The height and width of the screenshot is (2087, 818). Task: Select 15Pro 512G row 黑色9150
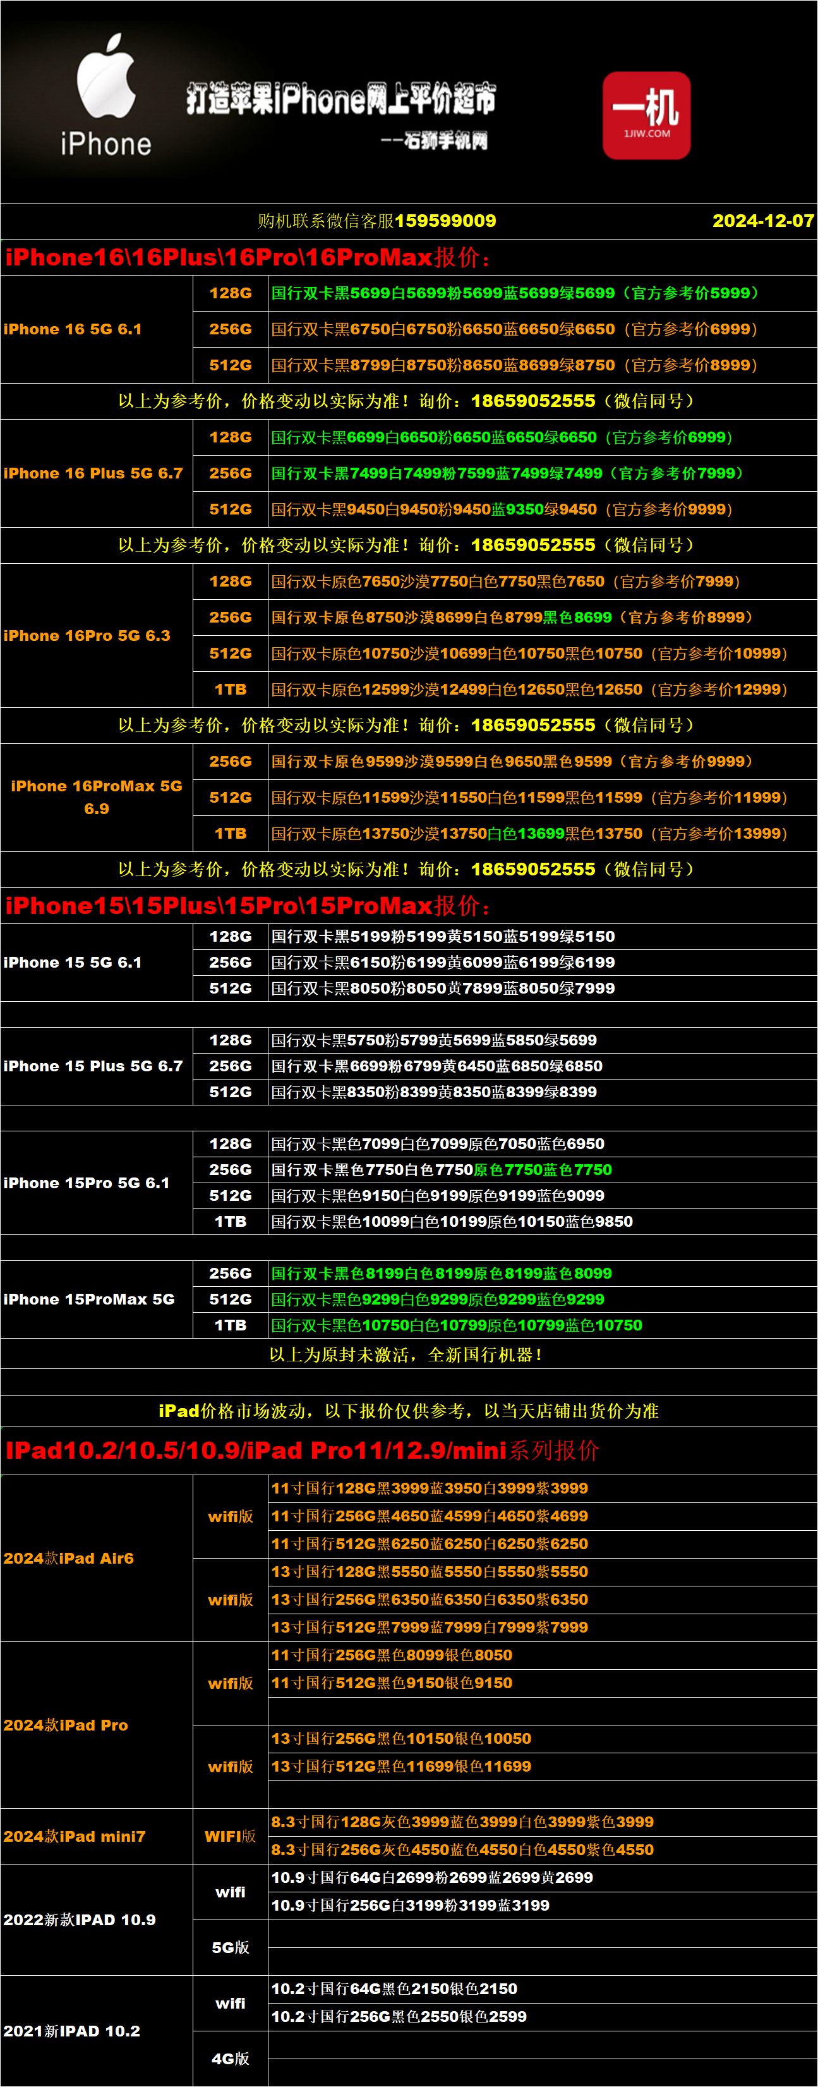click(x=542, y=1196)
